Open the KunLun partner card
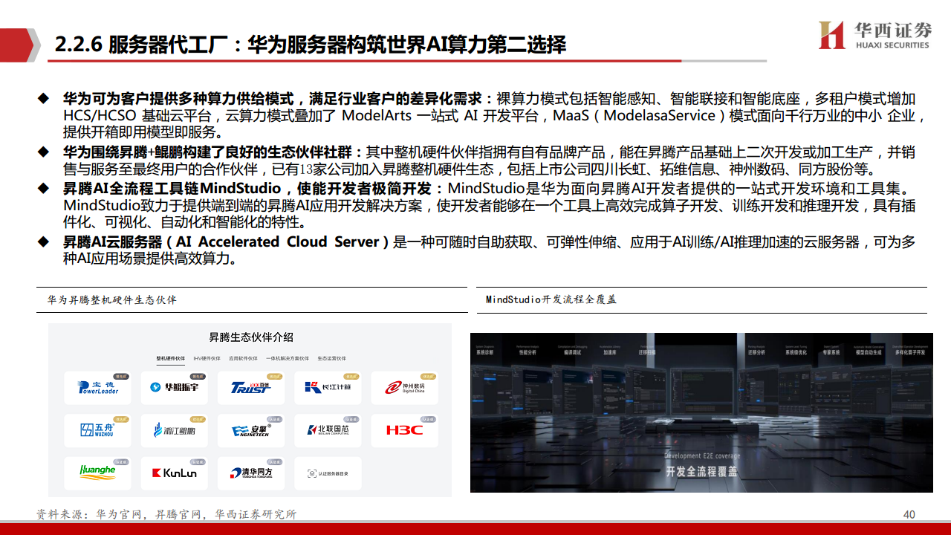951x535 pixels. tap(175, 473)
